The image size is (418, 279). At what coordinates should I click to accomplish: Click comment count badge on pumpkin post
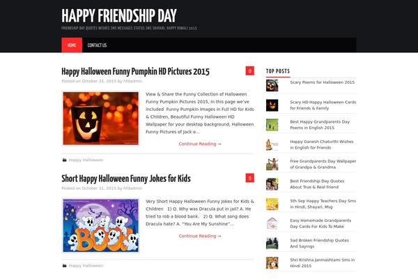click(x=250, y=70)
